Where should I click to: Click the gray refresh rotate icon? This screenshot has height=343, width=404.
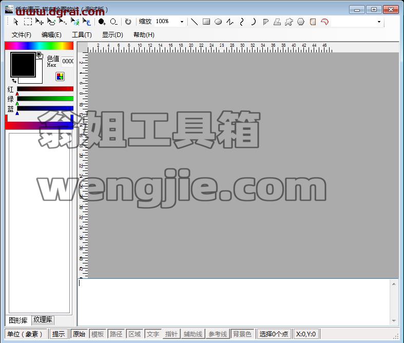pos(128,22)
